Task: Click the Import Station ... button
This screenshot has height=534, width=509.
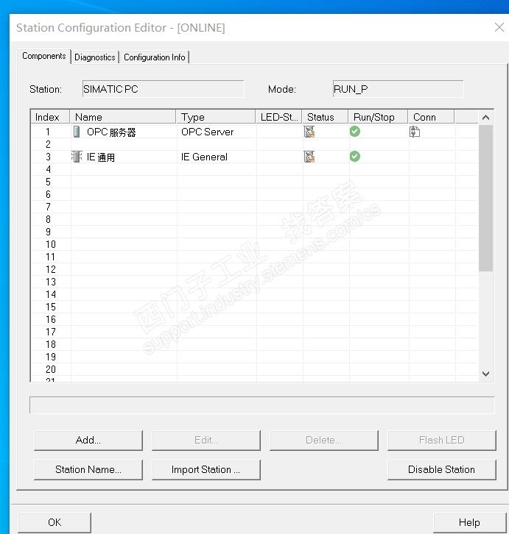Action: click(206, 469)
